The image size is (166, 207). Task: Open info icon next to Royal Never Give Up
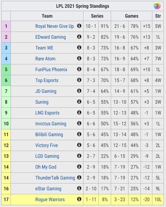pyautogui.click(x=79, y=26)
